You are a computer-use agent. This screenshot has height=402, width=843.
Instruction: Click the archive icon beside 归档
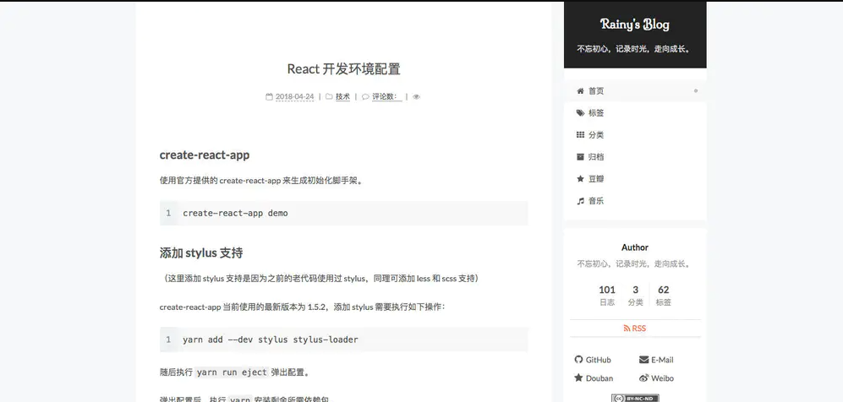point(580,157)
